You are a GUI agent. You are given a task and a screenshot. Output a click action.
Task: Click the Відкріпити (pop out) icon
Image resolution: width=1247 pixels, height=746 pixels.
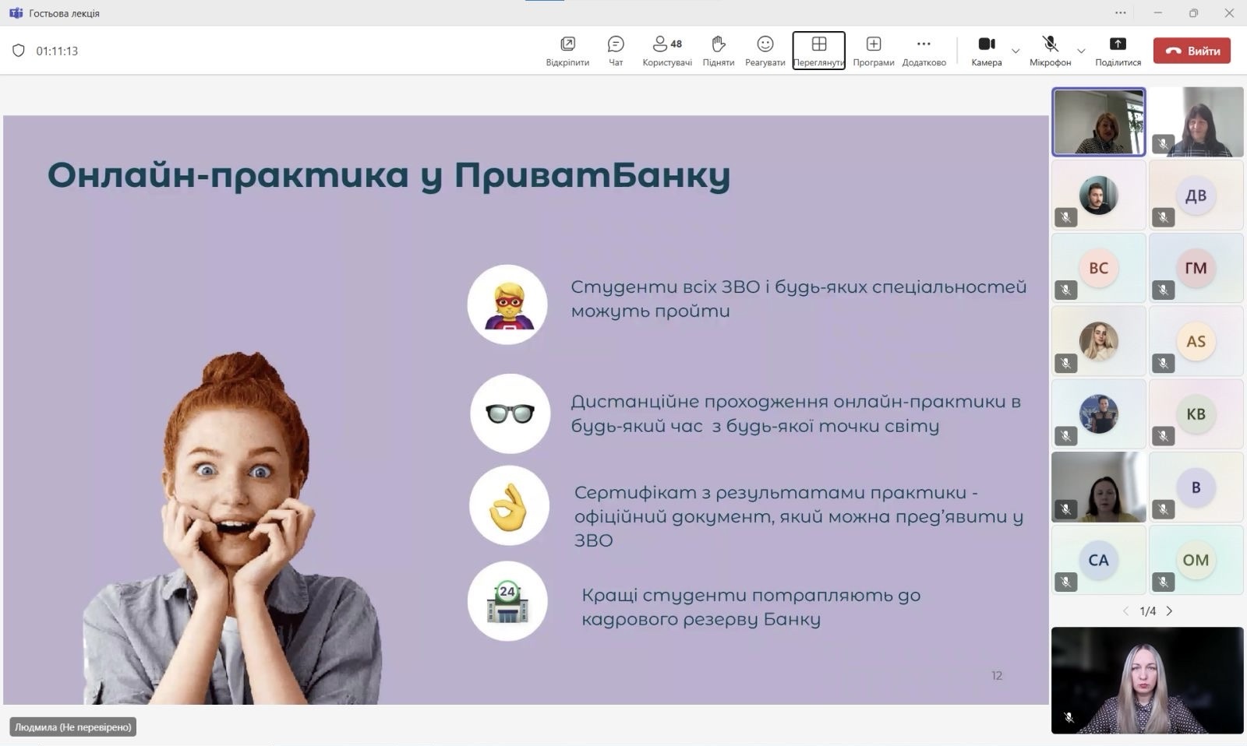(x=567, y=44)
